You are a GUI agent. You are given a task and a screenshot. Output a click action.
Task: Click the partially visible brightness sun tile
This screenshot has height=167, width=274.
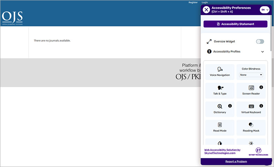(251, 142)
